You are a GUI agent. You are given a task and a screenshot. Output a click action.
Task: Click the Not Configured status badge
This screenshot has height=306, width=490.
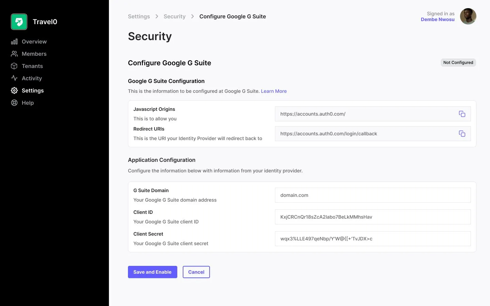(458, 63)
